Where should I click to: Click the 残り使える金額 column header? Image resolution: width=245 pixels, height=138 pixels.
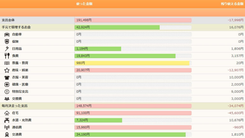pyautogui.click(x=232, y=4)
